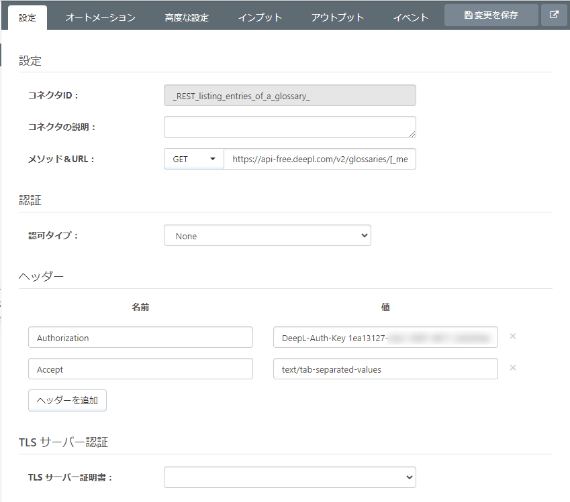Switch to the オートメーション tab
The width and height of the screenshot is (570, 502).
tap(101, 18)
